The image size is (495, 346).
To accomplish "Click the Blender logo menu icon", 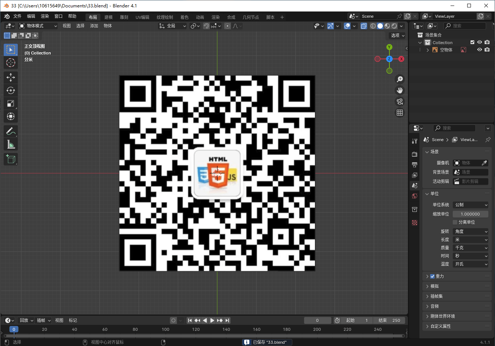I will tap(7, 16).
